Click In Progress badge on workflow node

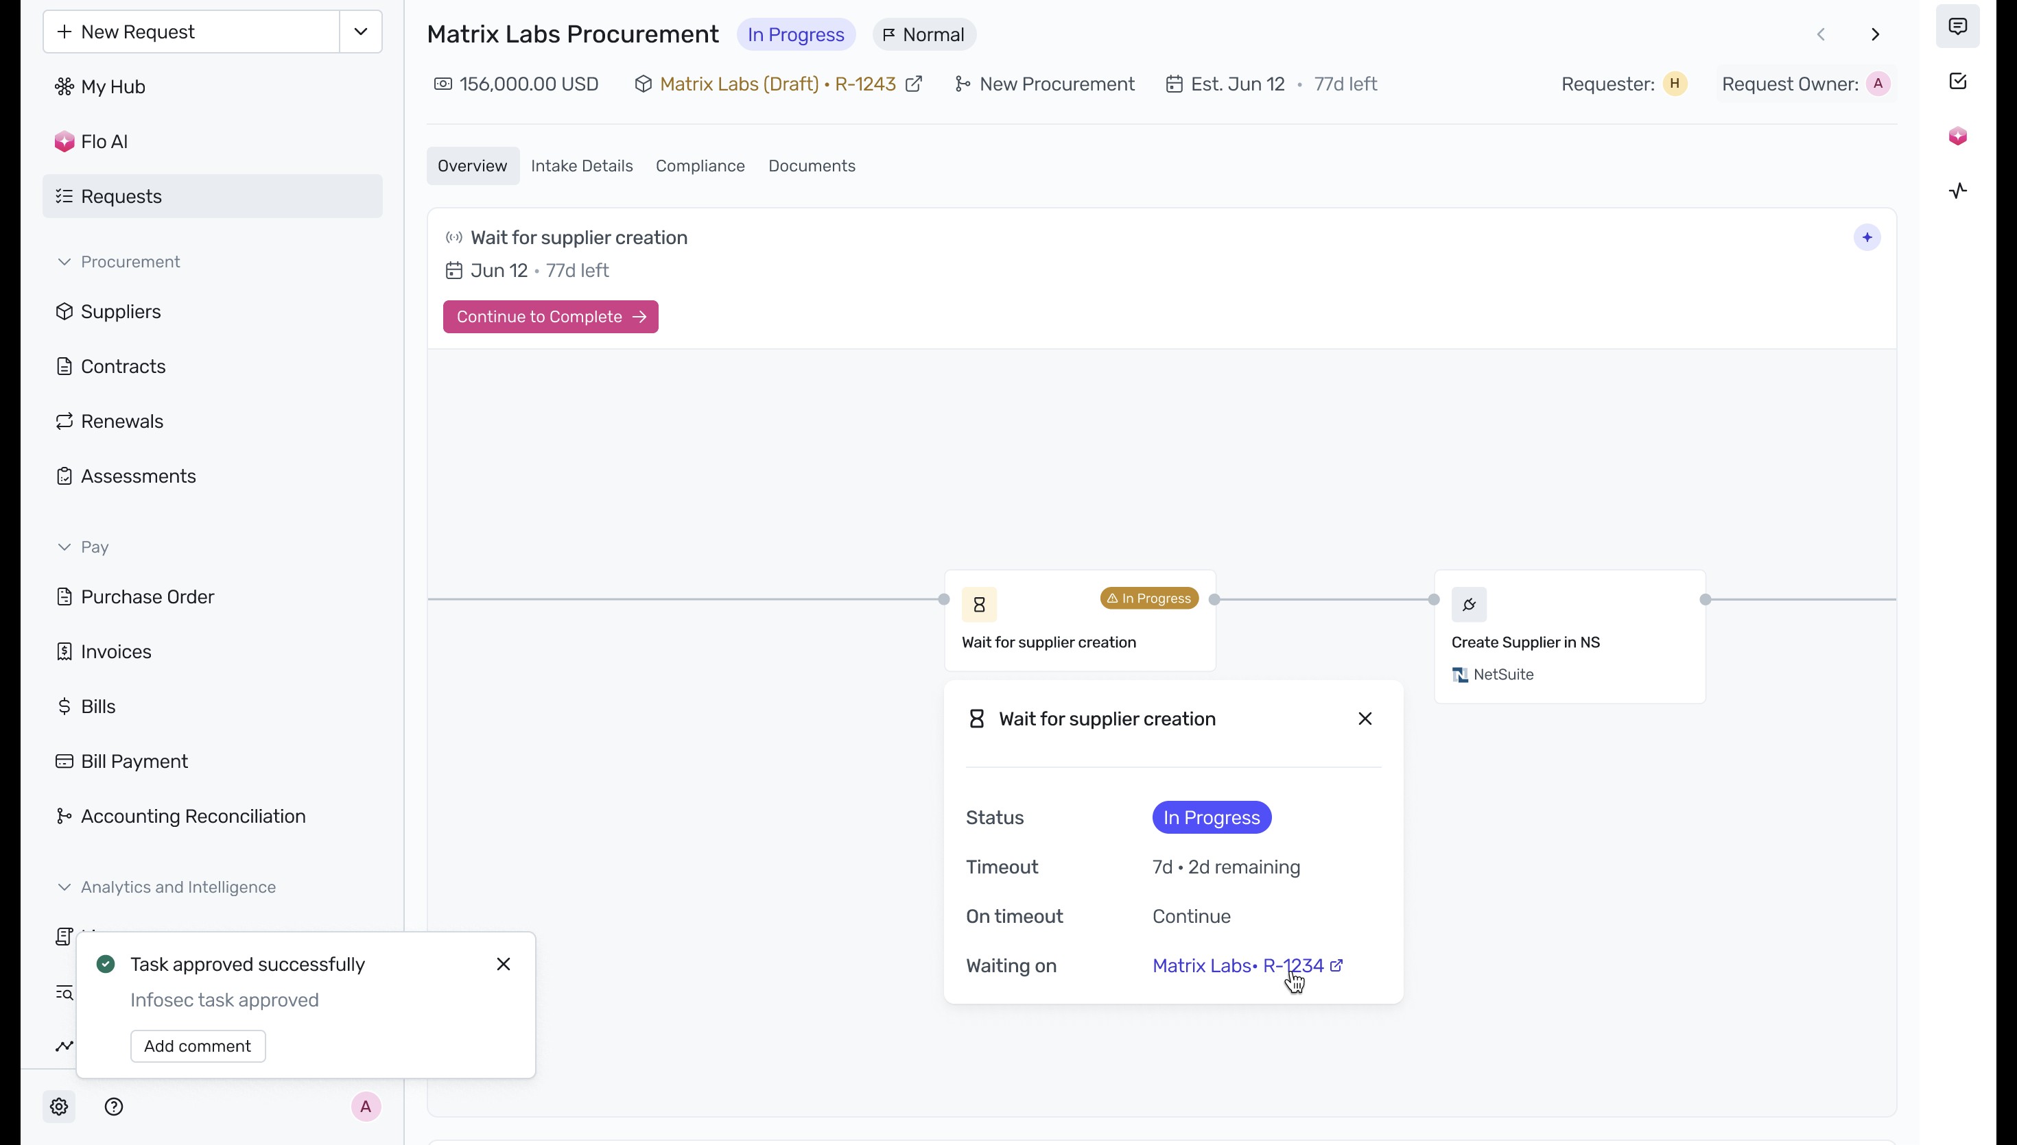1148,599
